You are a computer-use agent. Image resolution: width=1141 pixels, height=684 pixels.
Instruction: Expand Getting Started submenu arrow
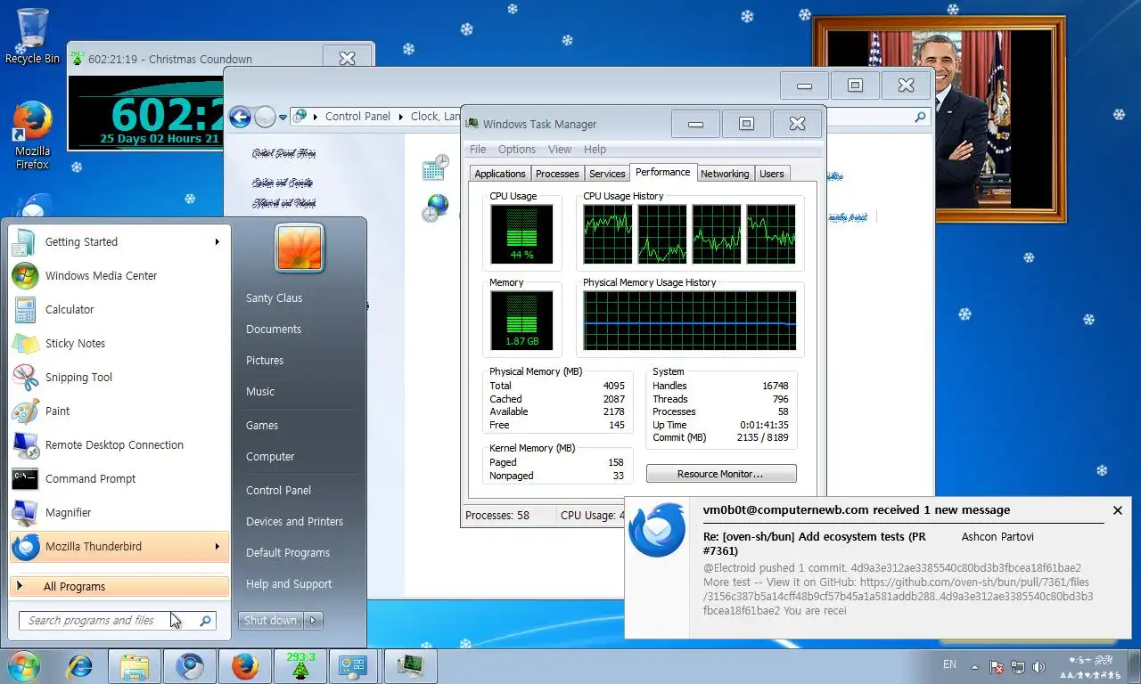point(217,242)
